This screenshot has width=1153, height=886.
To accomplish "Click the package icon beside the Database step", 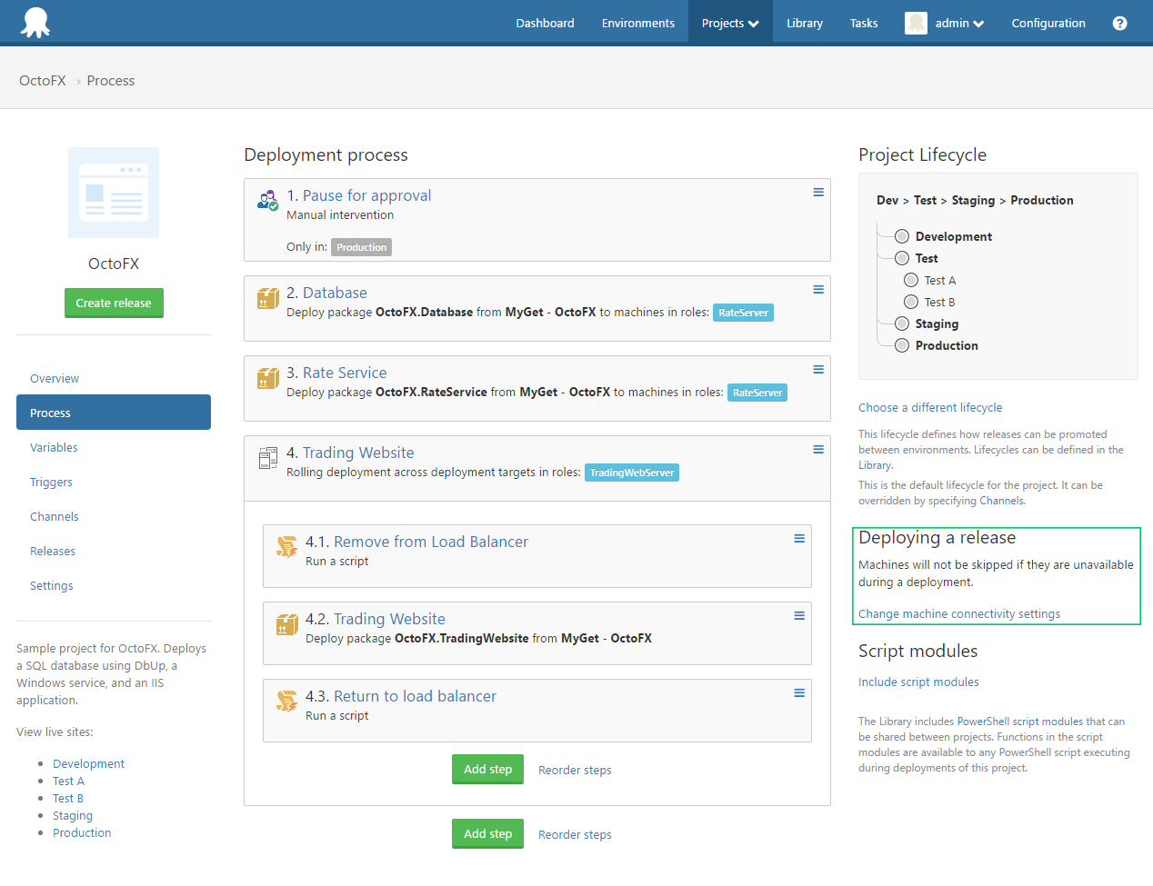I will click(x=267, y=297).
